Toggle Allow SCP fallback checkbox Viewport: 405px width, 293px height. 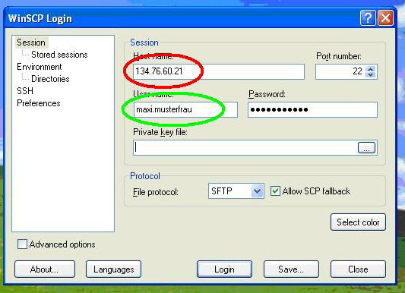coord(275,191)
